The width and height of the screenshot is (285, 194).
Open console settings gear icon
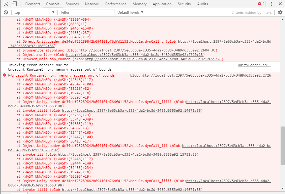pyautogui.click(x=280, y=12)
